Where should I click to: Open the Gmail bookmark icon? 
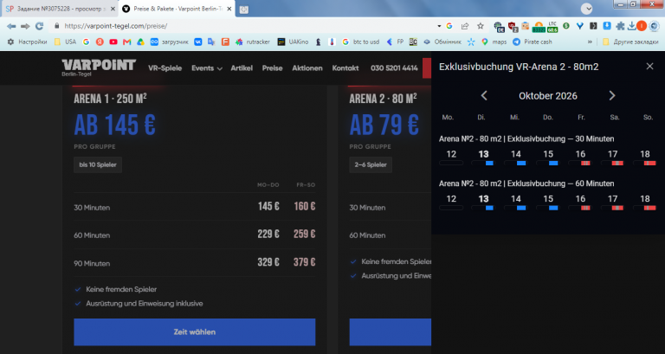126,42
